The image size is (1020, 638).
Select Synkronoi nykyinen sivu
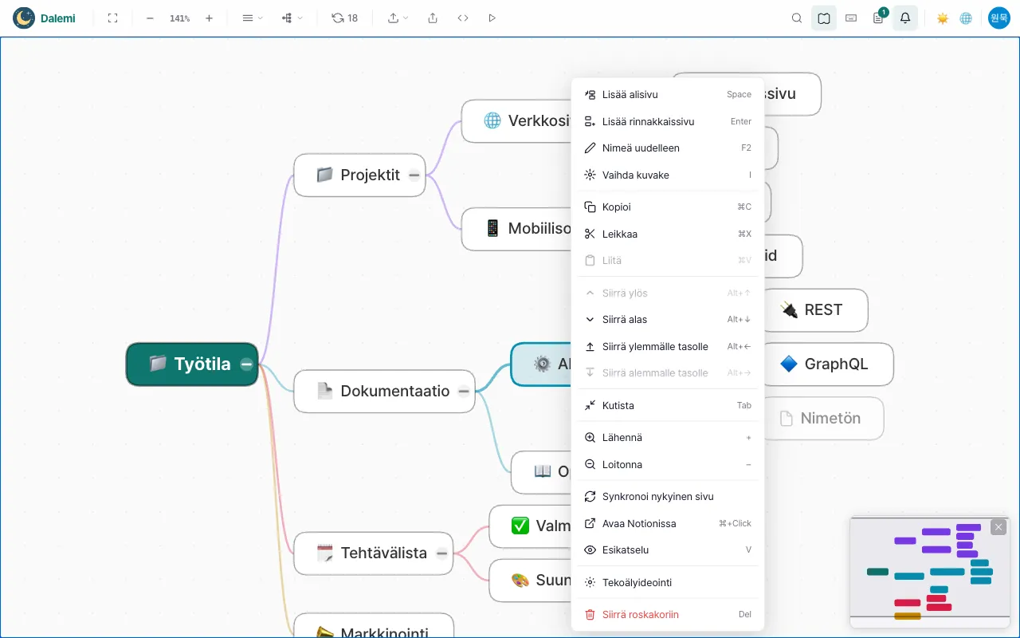coord(668,496)
